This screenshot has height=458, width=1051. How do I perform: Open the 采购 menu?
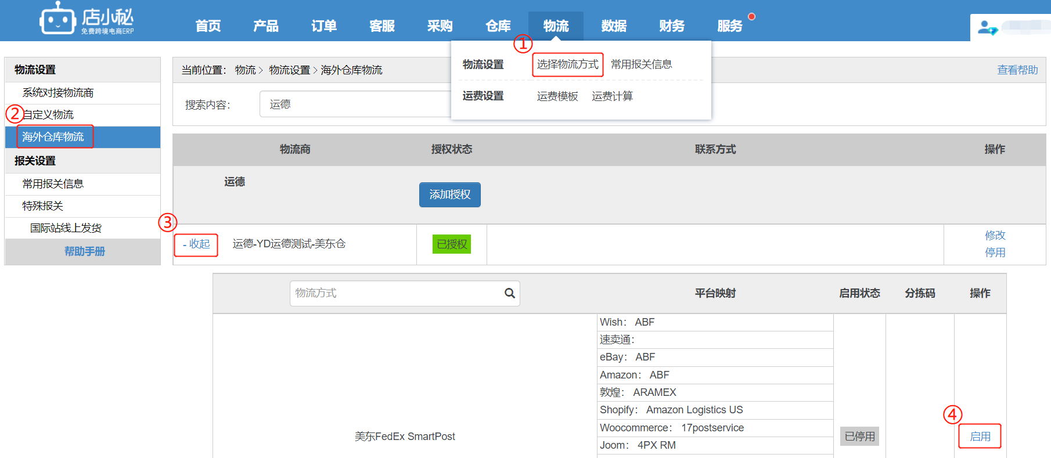point(440,26)
